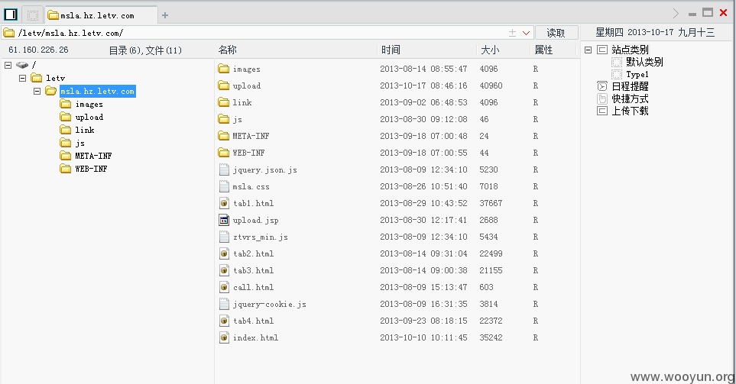Select the dotted grid icon beside sidebar toggle
Viewport: 736px width, 384px height.
coord(32,15)
